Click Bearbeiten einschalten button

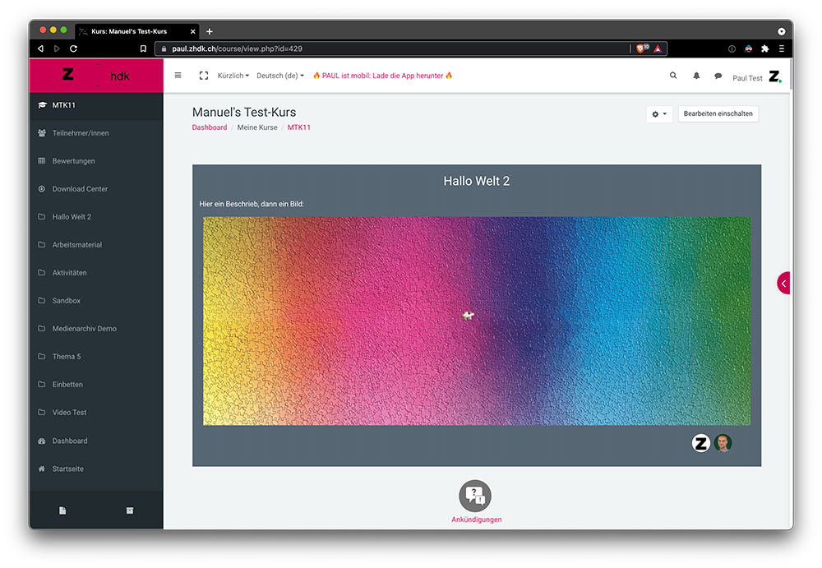(x=718, y=114)
